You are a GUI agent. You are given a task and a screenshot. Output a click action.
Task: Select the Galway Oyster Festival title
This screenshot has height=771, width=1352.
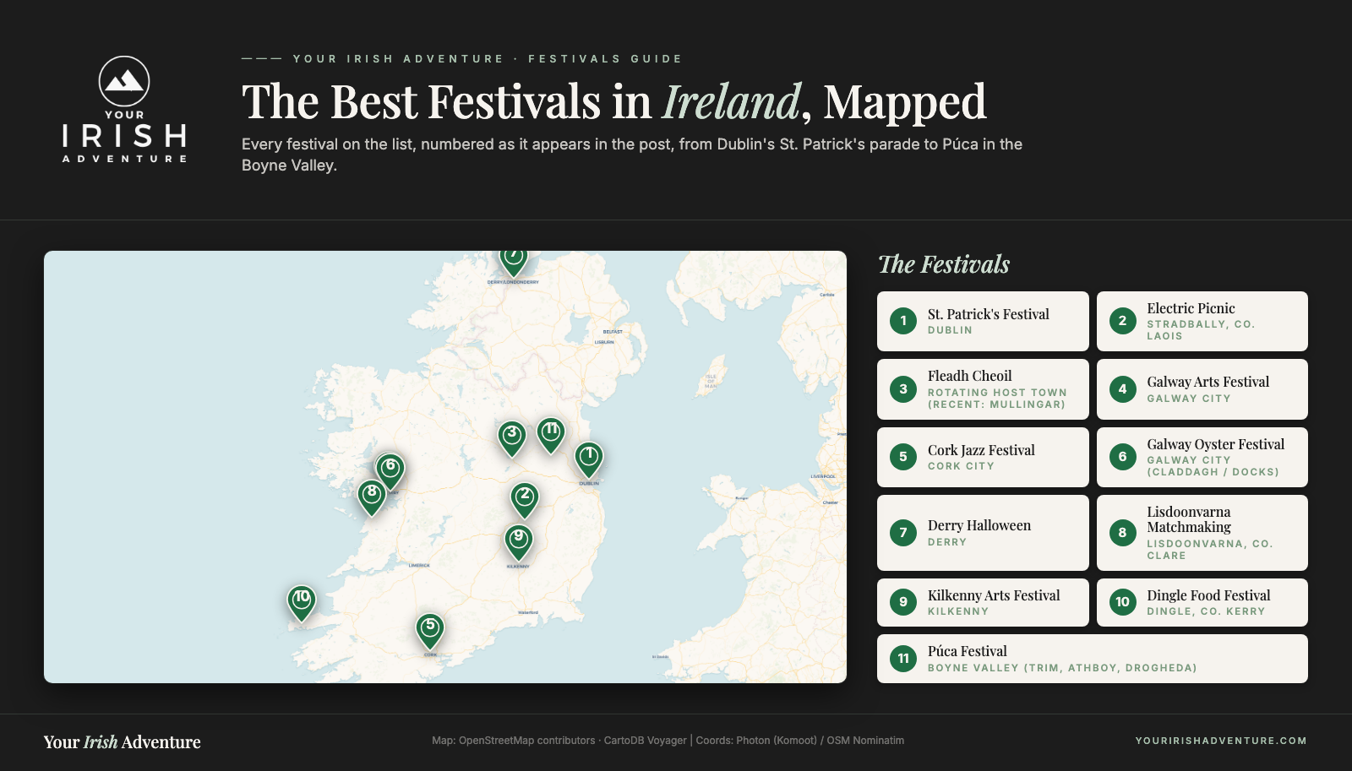coord(1215,444)
